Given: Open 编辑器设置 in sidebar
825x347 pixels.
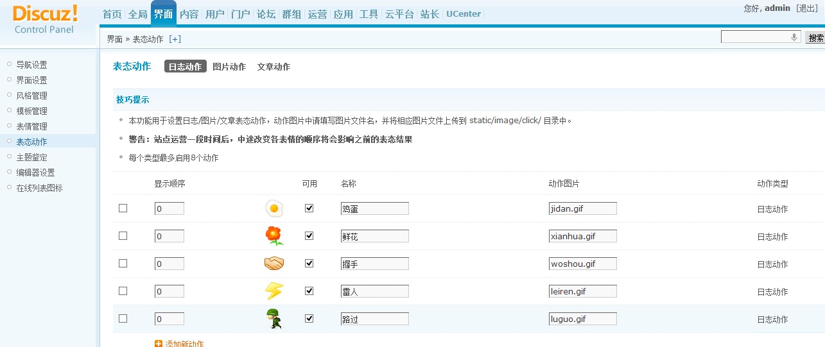Looking at the screenshot, I should pyautogui.click(x=35, y=173).
